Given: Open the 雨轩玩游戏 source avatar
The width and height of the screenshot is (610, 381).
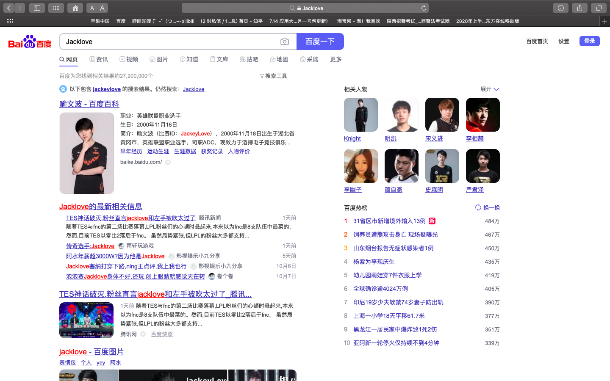Looking at the screenshot, I should click(x=121, y=246).
